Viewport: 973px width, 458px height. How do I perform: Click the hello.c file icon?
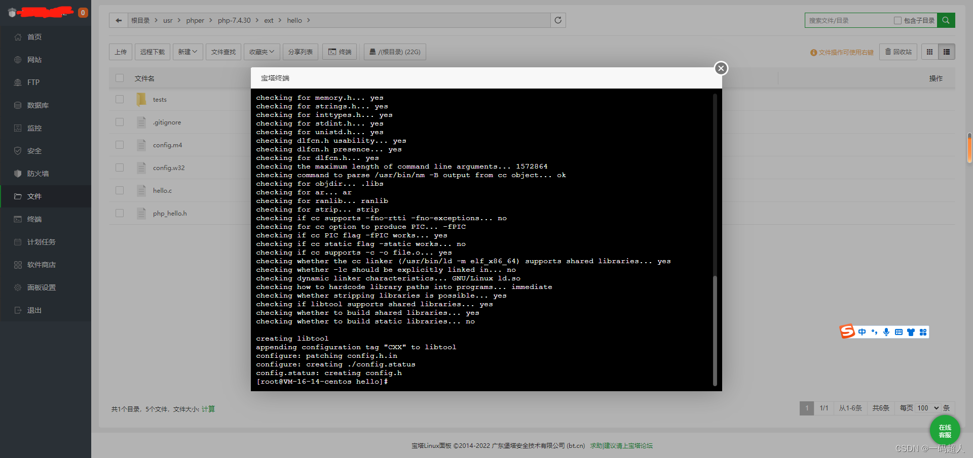(x=141, y=190)
